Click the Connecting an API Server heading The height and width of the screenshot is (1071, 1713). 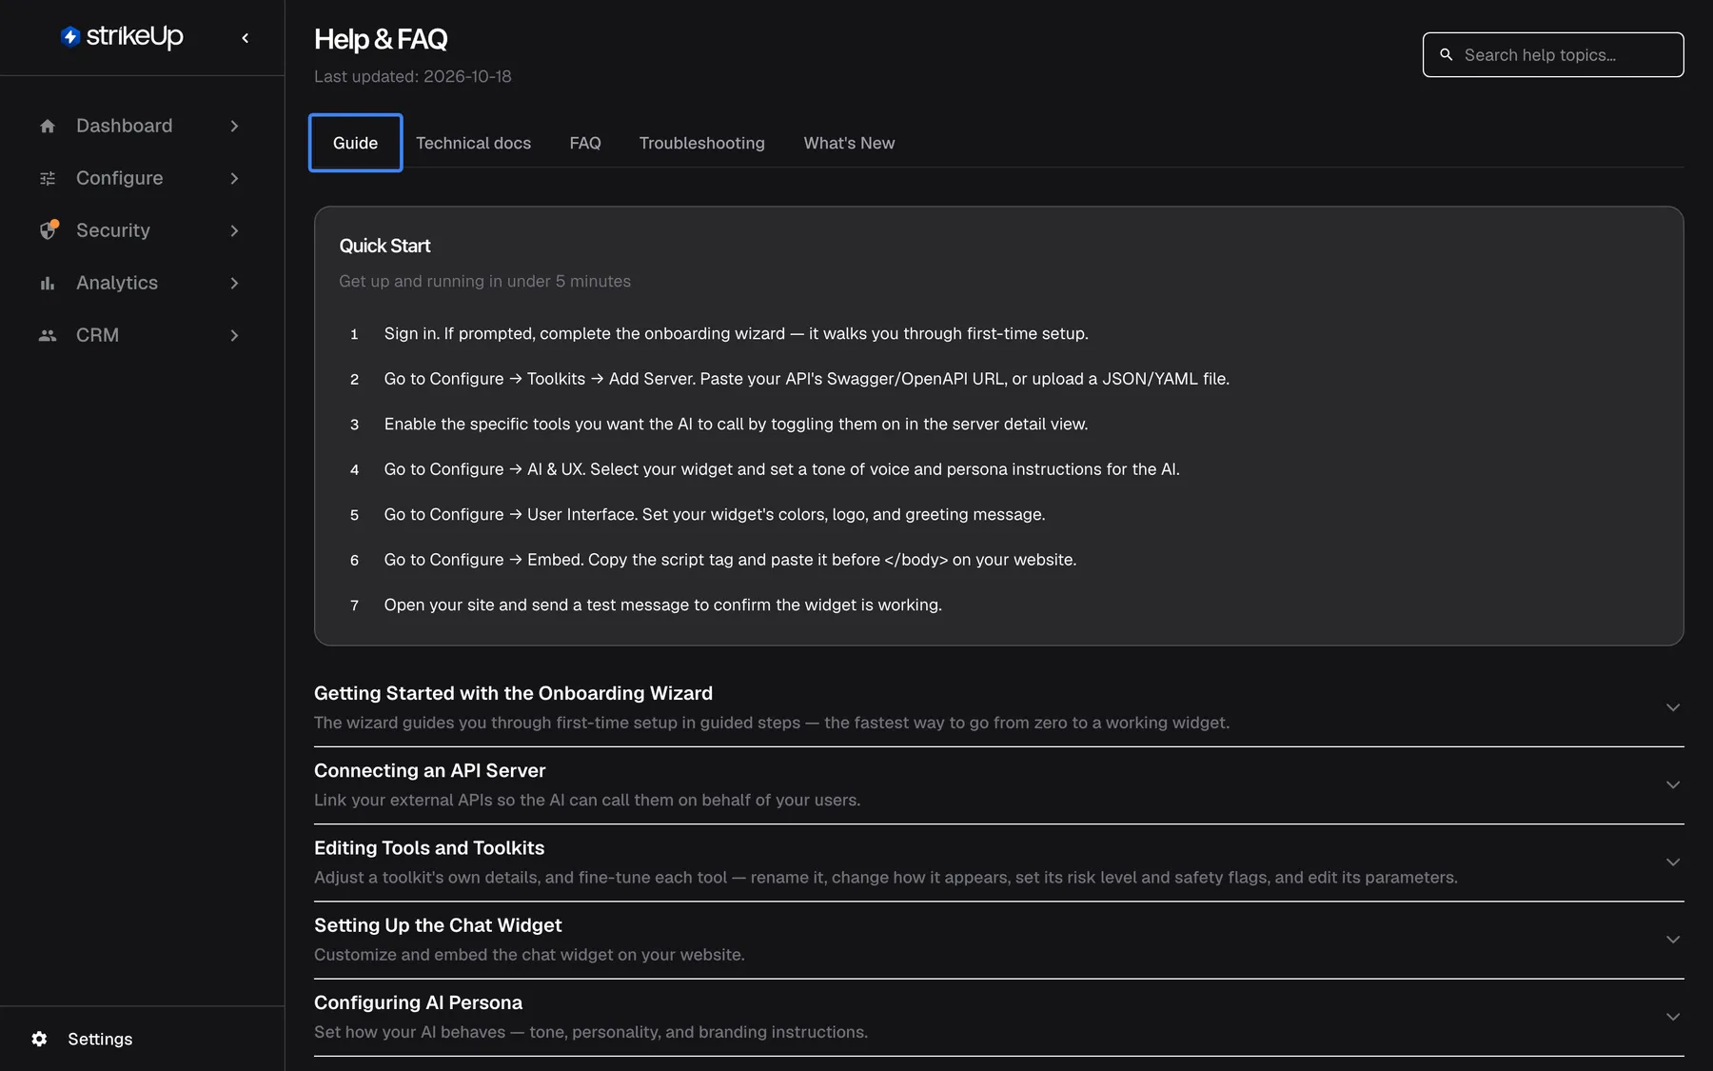430,770
